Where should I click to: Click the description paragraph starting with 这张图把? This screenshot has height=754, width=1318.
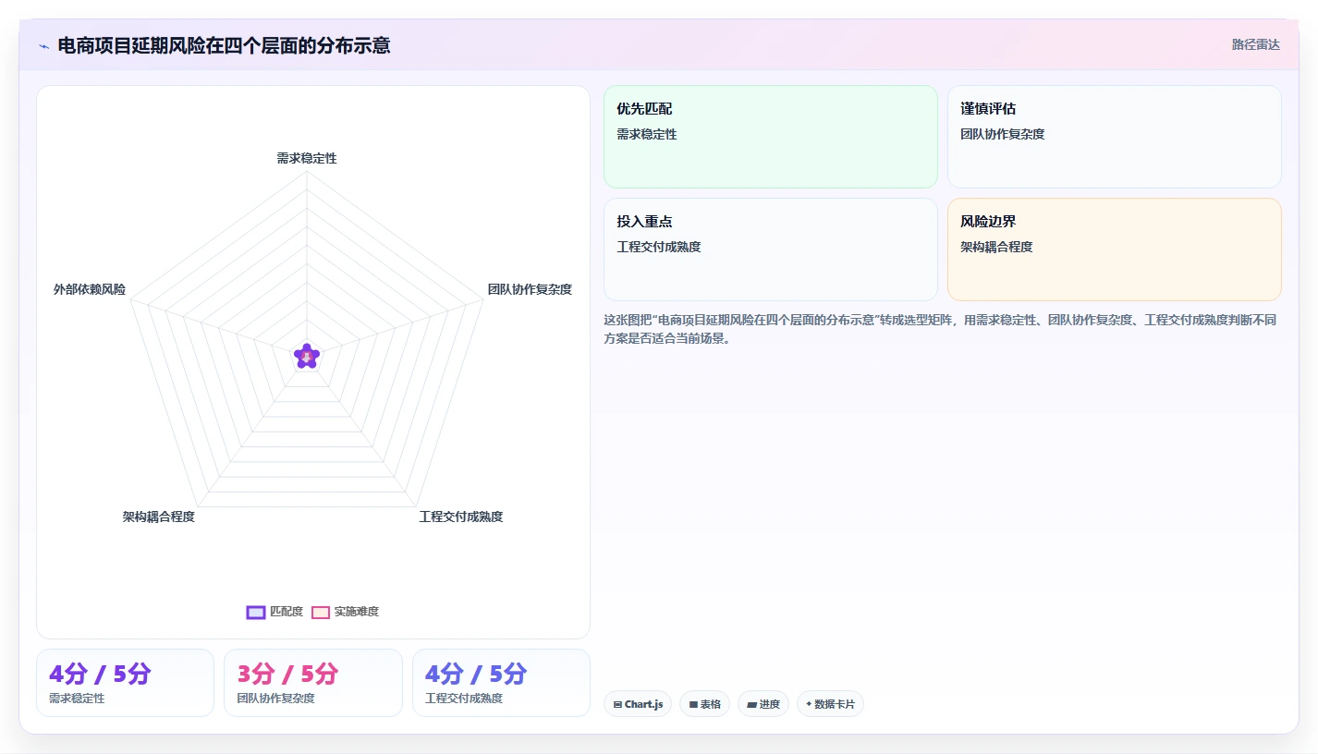(940, 329)
